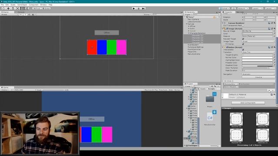This screenshot has width=278, height=156.
Task: Click the Offline button in Scene view
Action: 107,33
